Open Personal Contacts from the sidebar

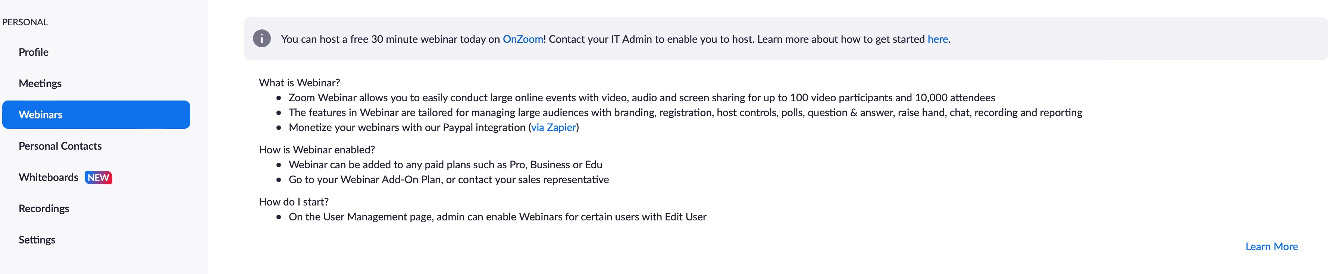point(60,146)
